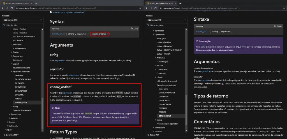Reload page in the right browser window
This screenshot has height=139, width=287.
pyautogui.click(x=155, y=8)
